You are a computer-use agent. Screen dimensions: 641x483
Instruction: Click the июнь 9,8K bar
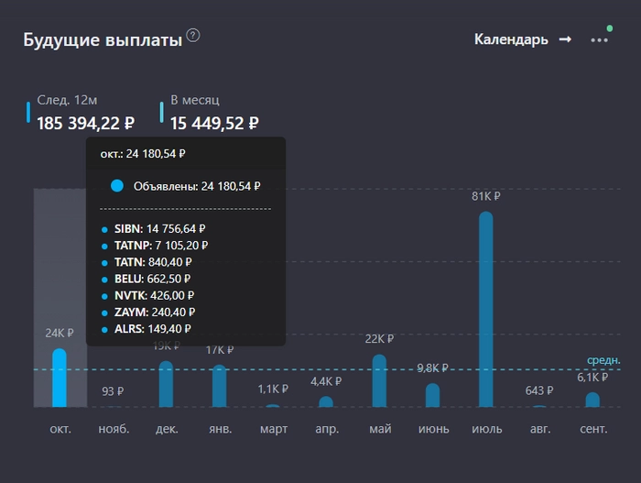coord(432,395)
